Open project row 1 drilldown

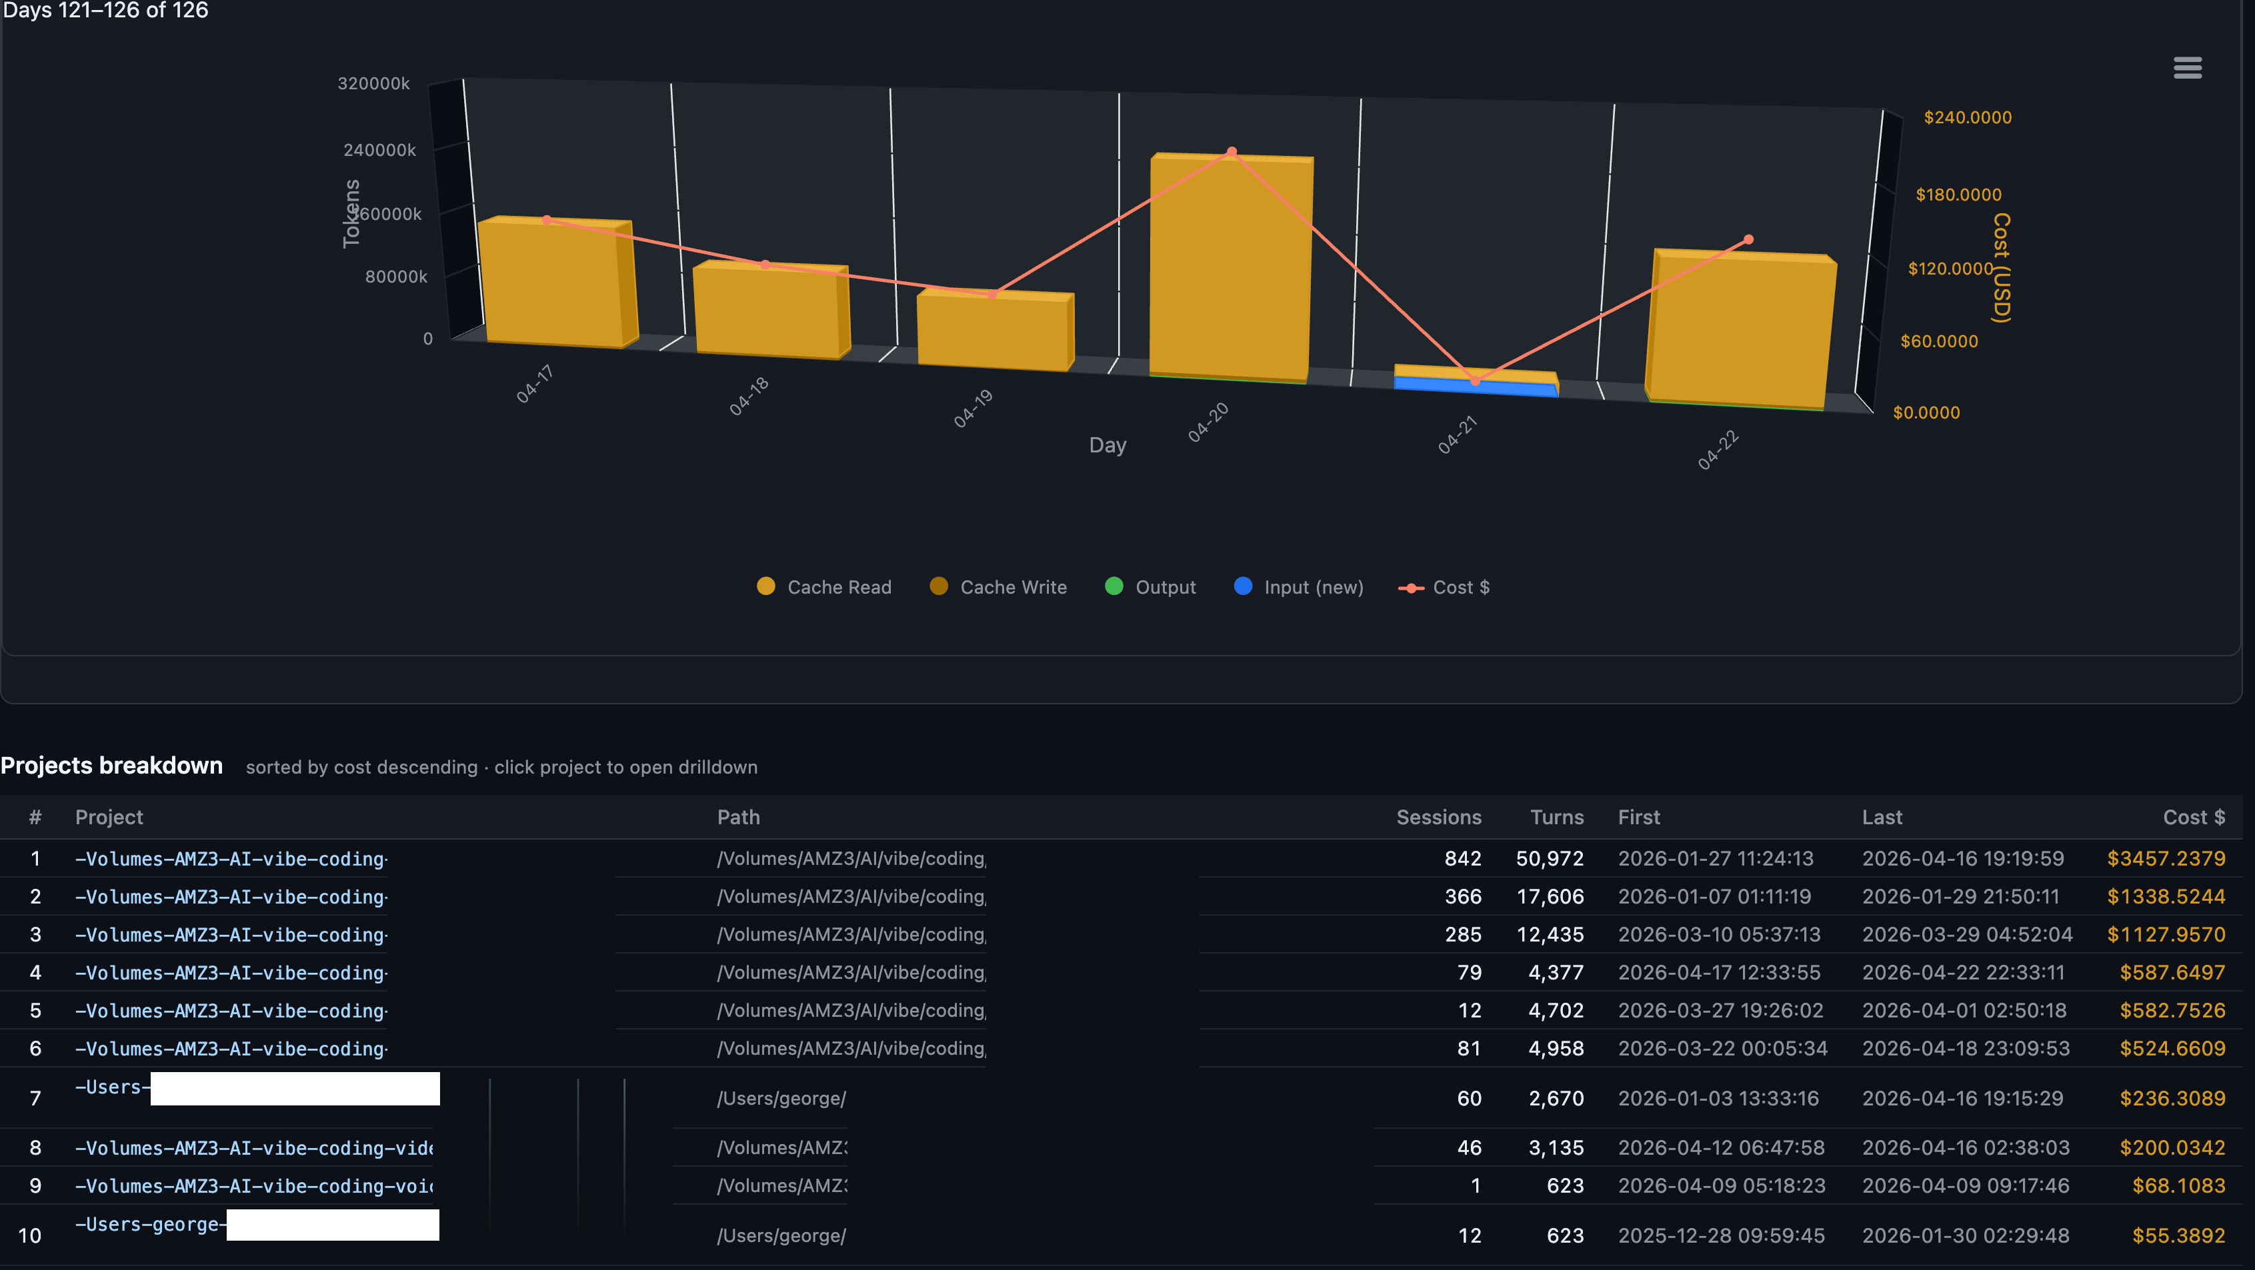click(x=231, y=859)
